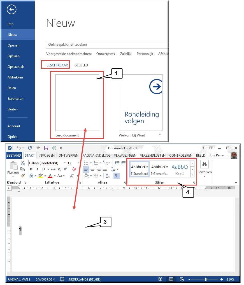Switch to web layout view in the status bar
The height and width of the screenshot is (285, 244).
182,279
